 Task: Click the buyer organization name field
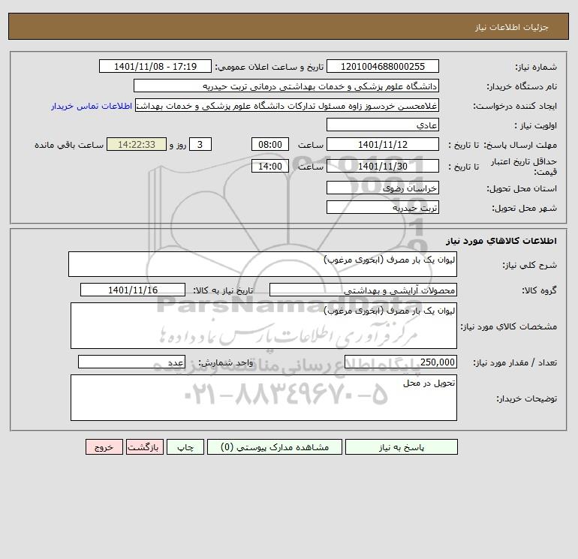(286, 86)
